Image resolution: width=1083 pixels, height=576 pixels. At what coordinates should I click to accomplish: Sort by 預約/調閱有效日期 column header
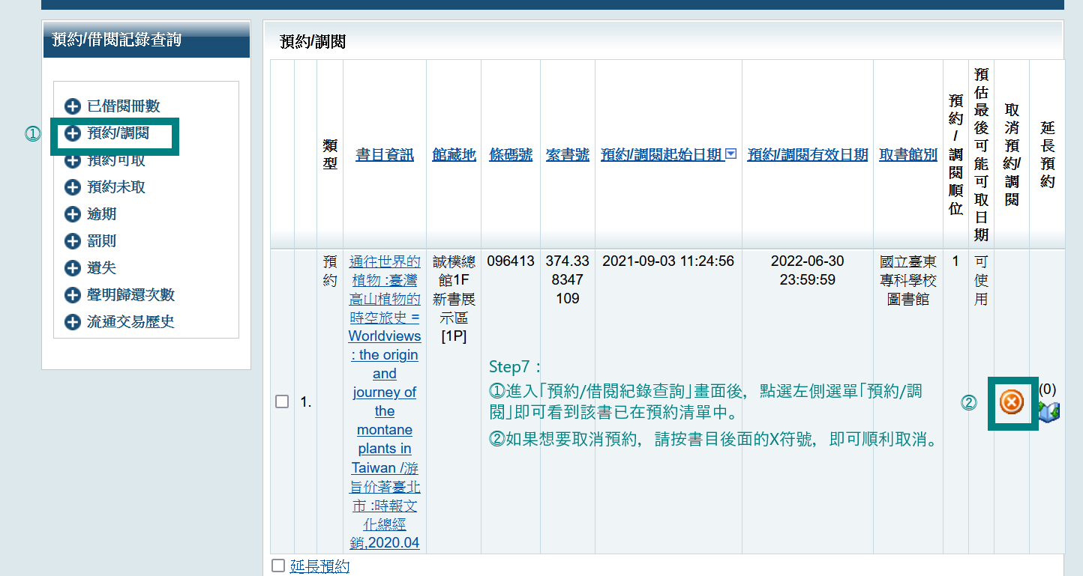click(x=808, y=154)
